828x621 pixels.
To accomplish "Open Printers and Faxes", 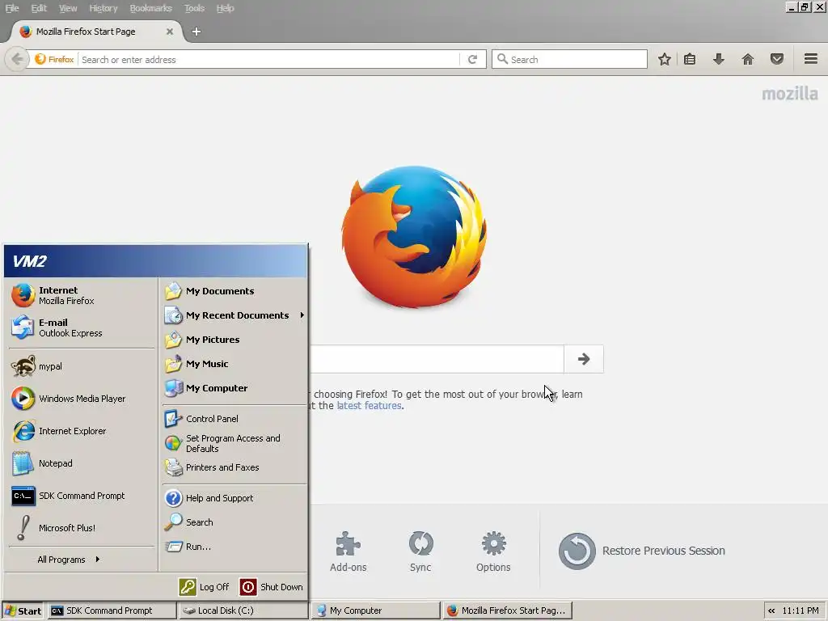I will 234,467.
